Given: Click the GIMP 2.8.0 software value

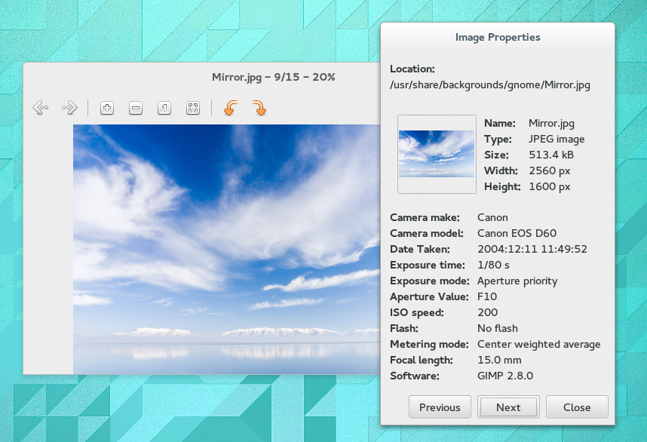Looking at the screenshot, I should (x=505, y=376).
